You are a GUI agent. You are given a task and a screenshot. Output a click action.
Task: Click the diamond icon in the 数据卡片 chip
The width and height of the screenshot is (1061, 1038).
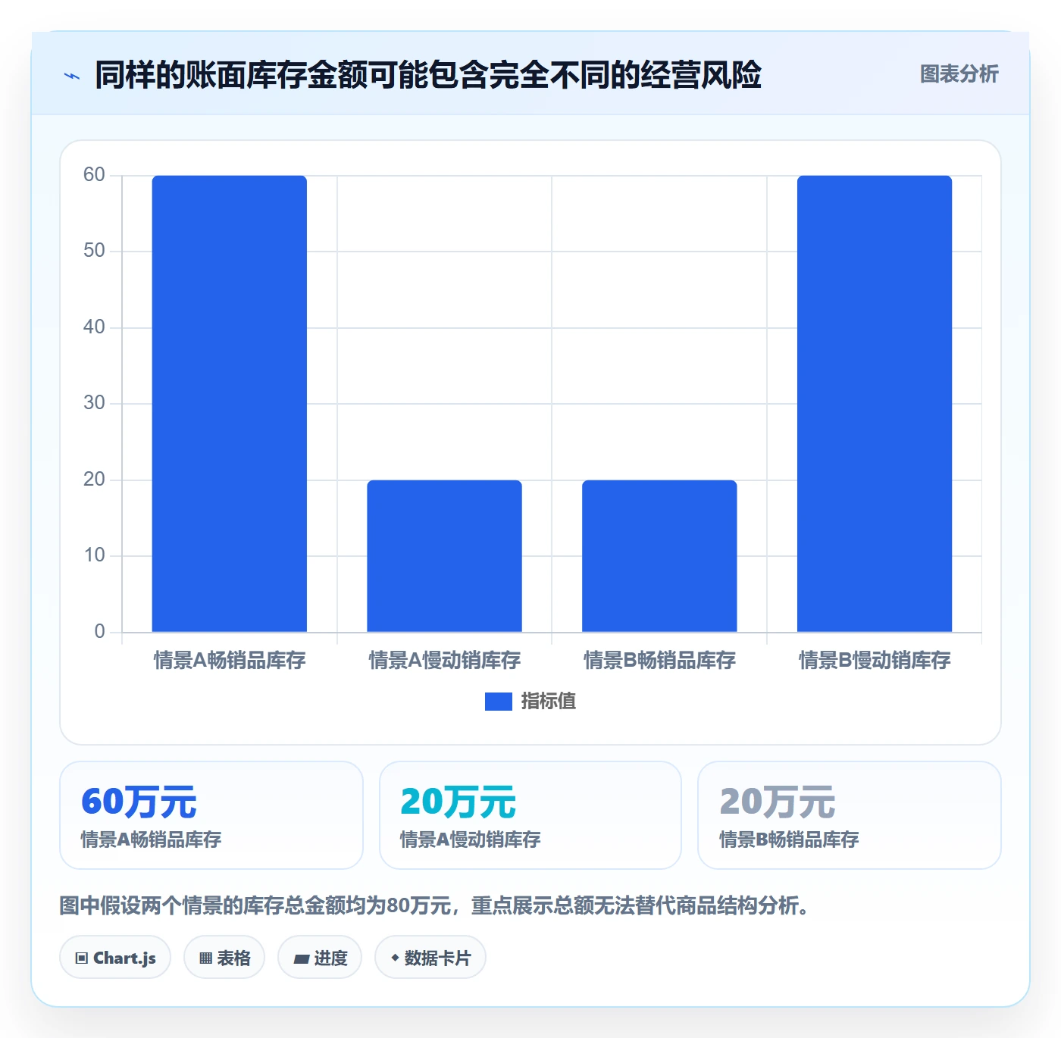pyautogui.click(x=395, y=958)
